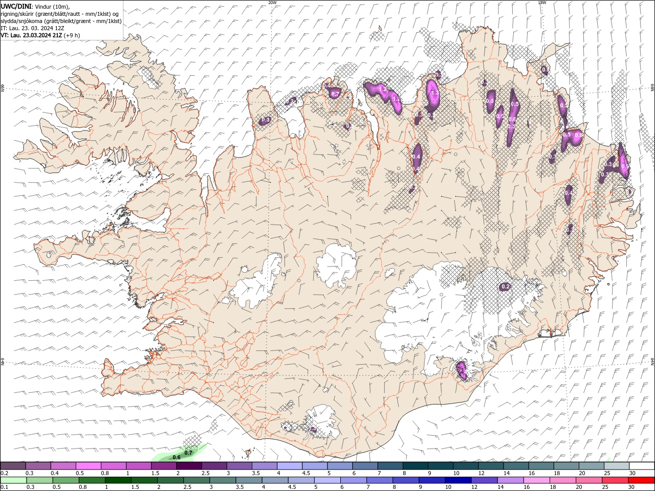Click the UWC/DINI Vindur (10m) title text

click(x=35, y=6)
